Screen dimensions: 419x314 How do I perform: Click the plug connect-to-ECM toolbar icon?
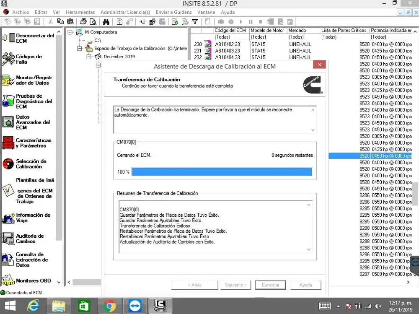pyautogui.click(x=142, y=22)
